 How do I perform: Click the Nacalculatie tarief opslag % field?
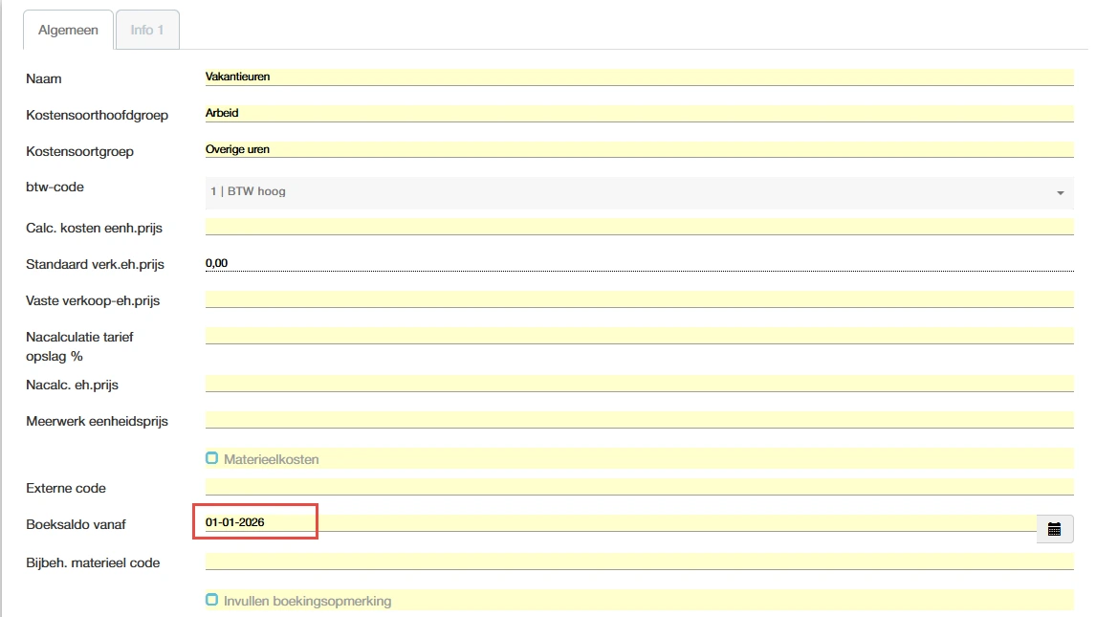(639, 335)
